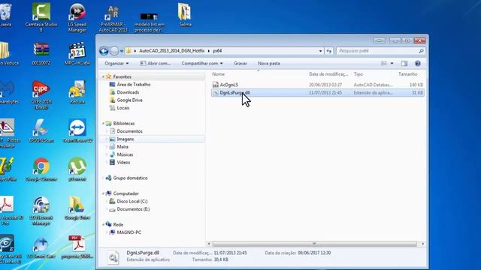481x270 pixels.
Task: Click right arrow of horizontal scrollbar
Action: click(422, 244)
